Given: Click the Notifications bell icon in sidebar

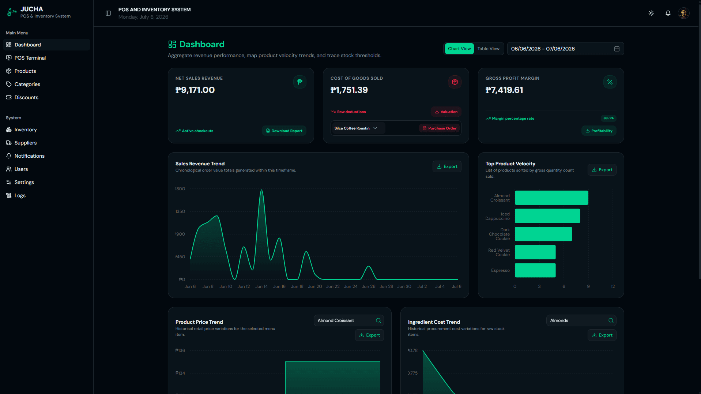Looking at the screenshot, I should [x=9, y=156].
